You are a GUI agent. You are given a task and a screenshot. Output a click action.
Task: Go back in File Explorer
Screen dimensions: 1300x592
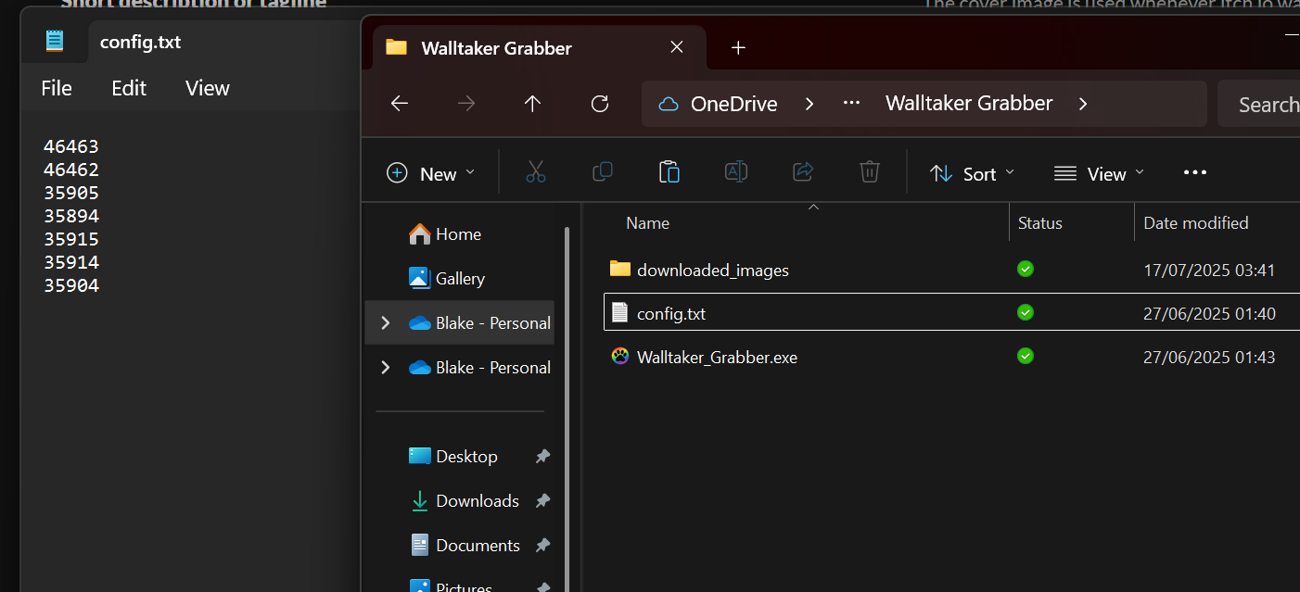click(400, 104)
